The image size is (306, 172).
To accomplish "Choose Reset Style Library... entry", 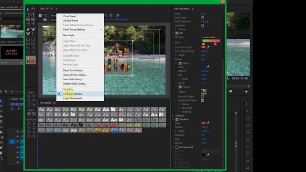I will (80, 70).
